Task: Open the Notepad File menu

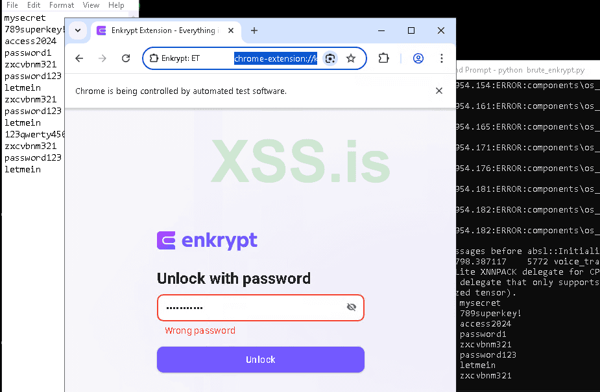Action: (x=12, y=5)
